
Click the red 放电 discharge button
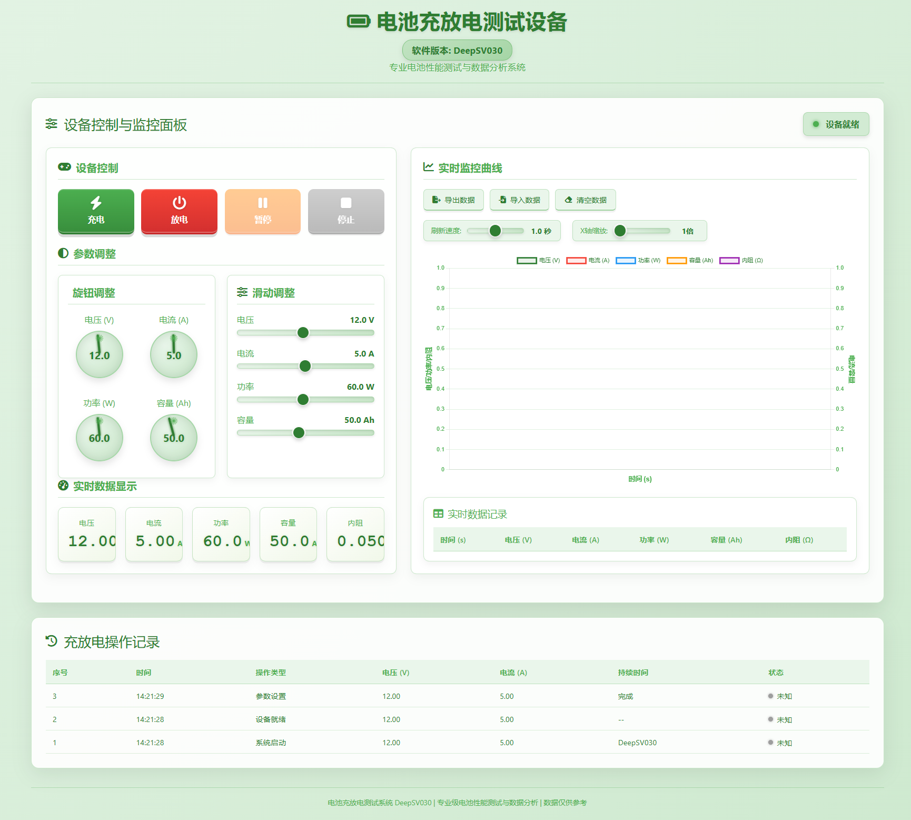pos(179,211)
